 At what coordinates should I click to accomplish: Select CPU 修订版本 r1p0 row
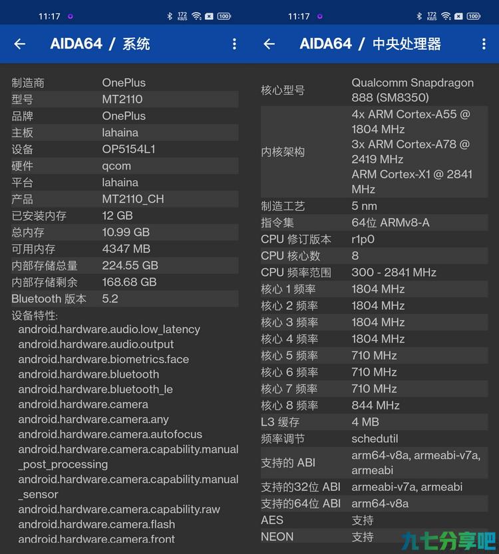click(374, 239)
